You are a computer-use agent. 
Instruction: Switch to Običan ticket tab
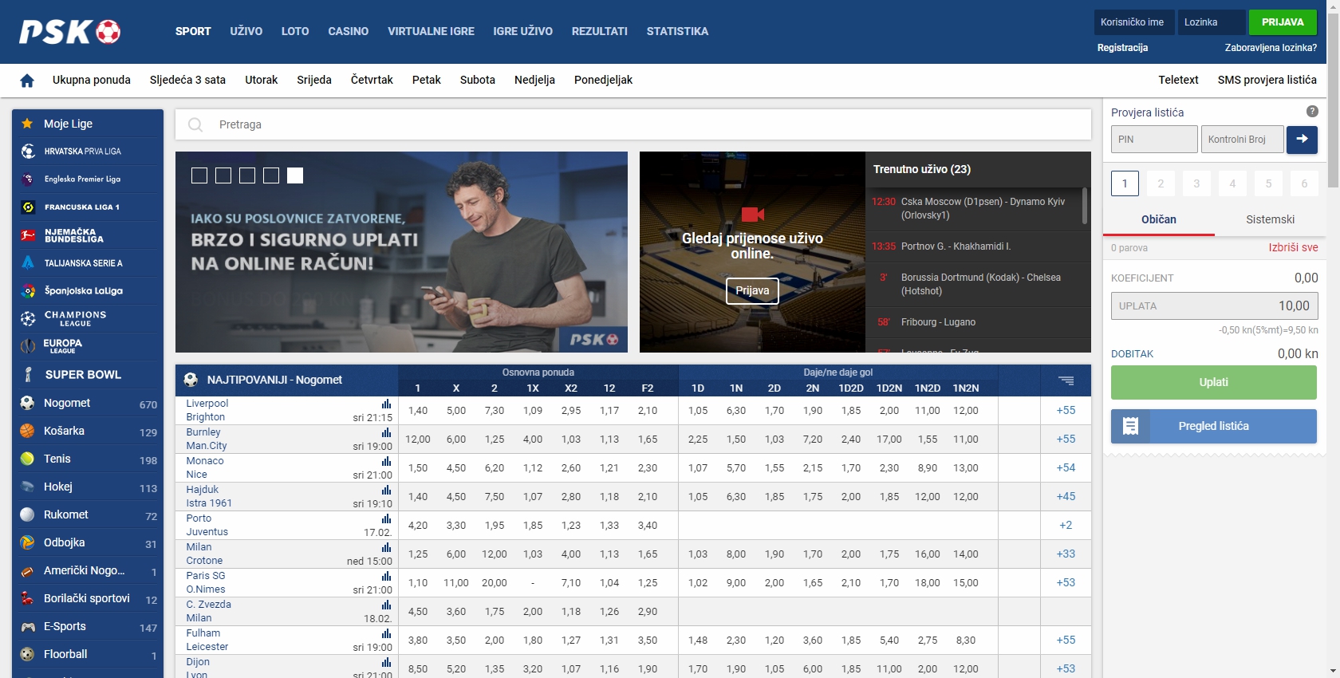tap(1159, 219)
